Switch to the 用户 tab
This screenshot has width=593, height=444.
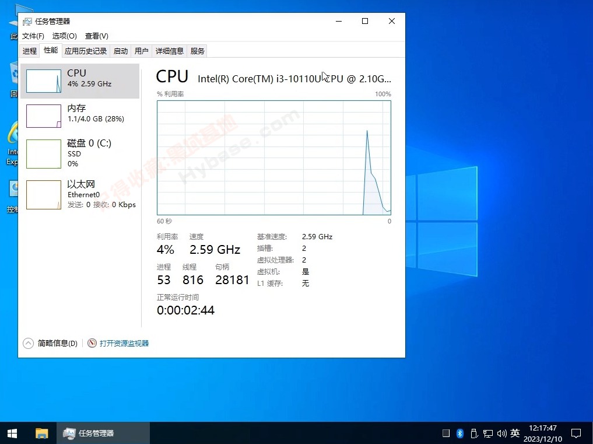[142, 51]
